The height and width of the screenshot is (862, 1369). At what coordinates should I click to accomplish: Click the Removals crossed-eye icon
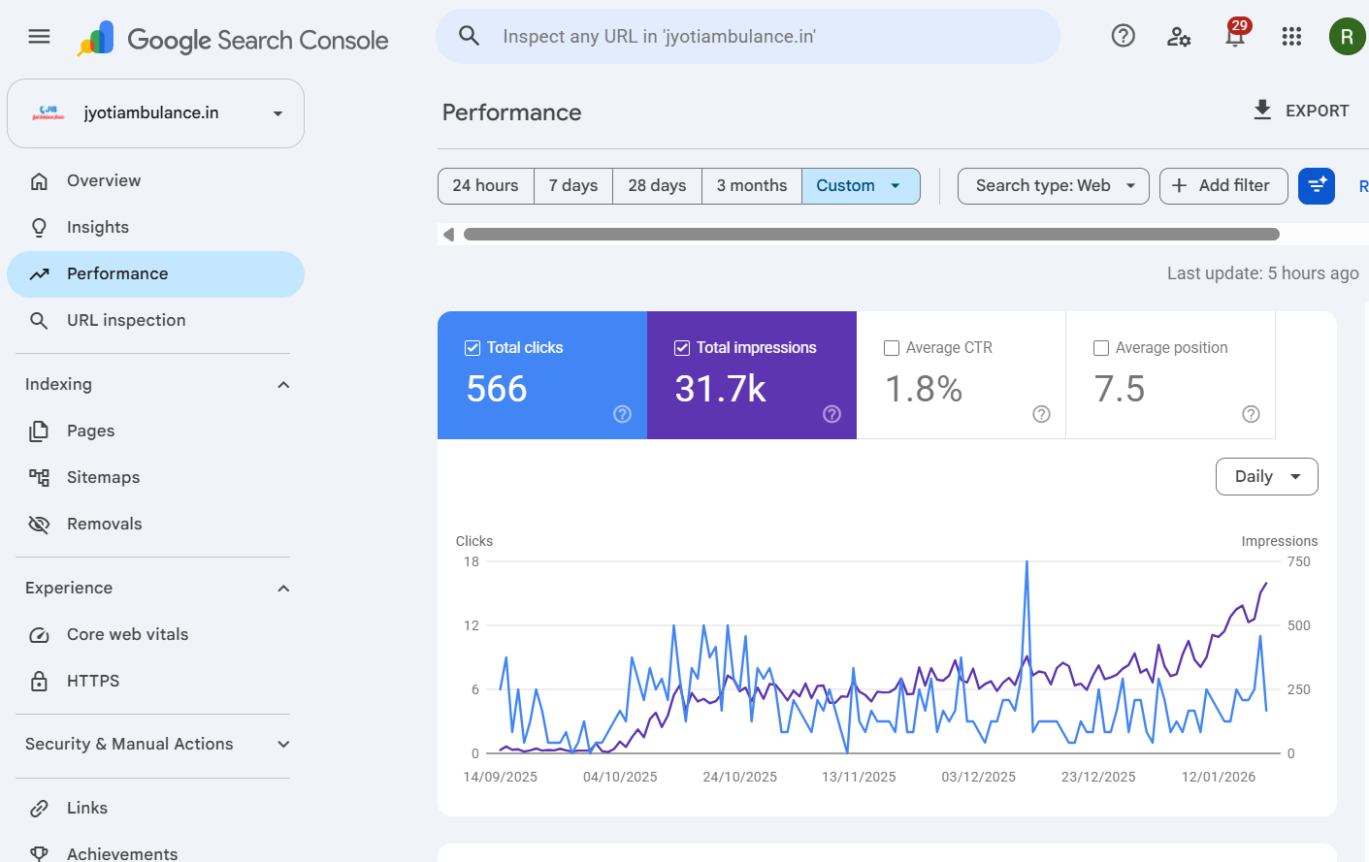39,525
